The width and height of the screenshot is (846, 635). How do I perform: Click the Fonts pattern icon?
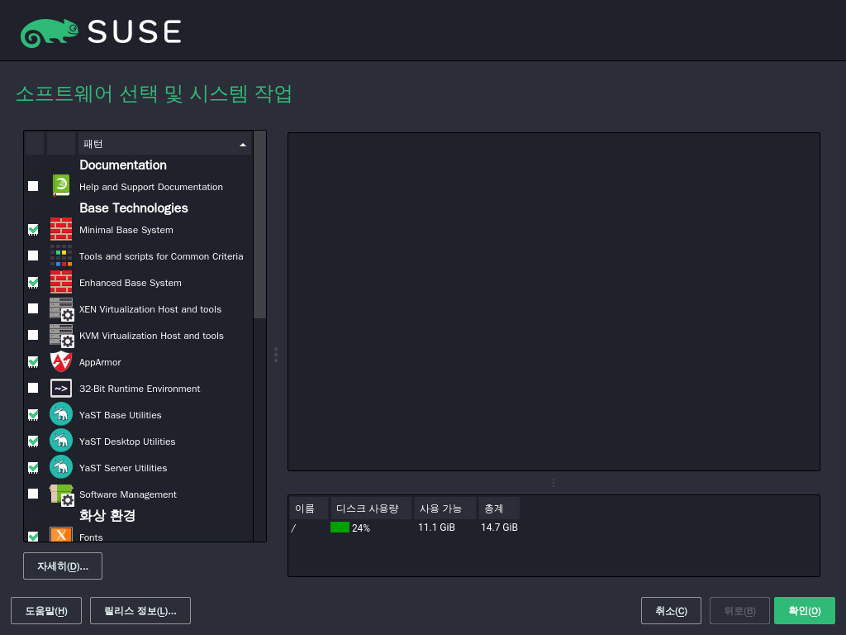point(61,534)
